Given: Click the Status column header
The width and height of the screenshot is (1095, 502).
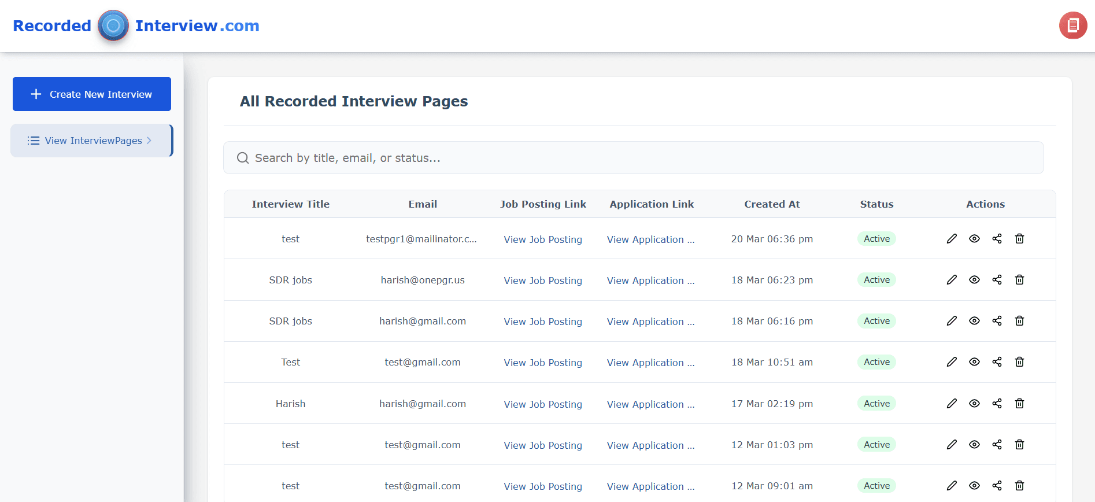Looking at the screenshot, I should coord(876,204).
